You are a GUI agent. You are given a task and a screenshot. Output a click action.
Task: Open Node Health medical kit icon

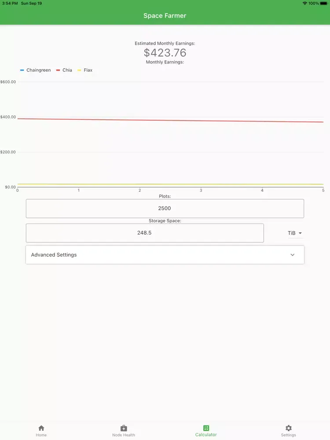(124, 428)
